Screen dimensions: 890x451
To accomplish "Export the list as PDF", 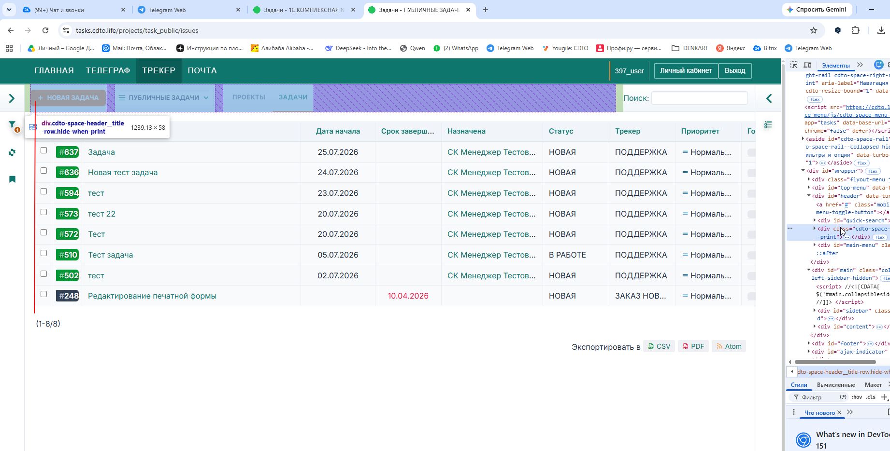I will (693, 346).
